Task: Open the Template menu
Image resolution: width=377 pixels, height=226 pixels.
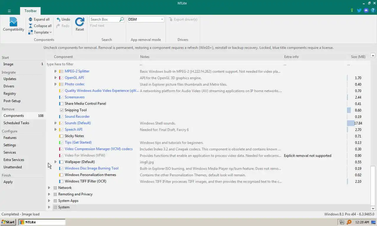Action: click(40, 32)
